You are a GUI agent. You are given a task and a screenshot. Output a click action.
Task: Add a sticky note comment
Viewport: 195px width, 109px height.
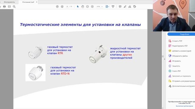coord(120,7)
